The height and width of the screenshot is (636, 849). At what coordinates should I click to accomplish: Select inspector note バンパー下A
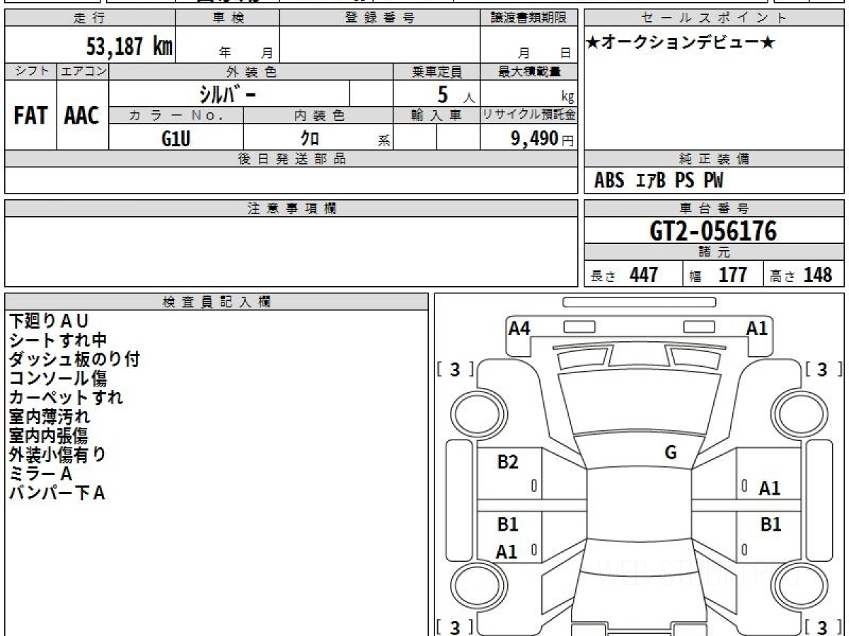(x=57, y=493)
